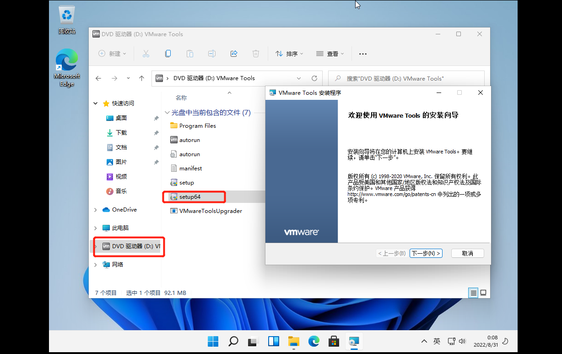
Task: Open the Sort (排序) dropdown menu
Action: click(289, 54)
